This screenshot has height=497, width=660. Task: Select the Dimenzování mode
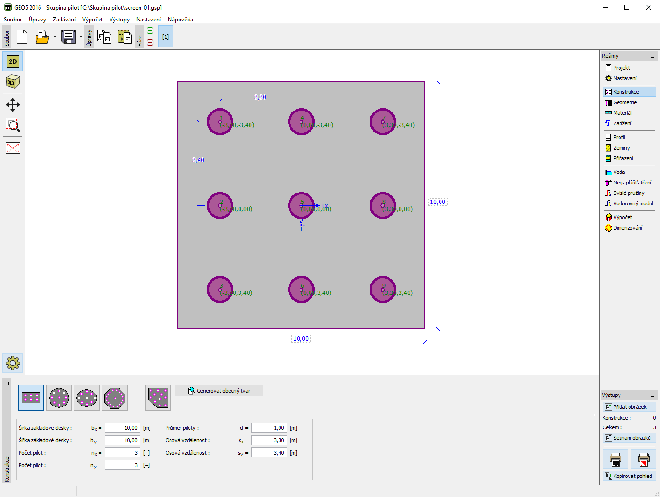coord(630,228)
